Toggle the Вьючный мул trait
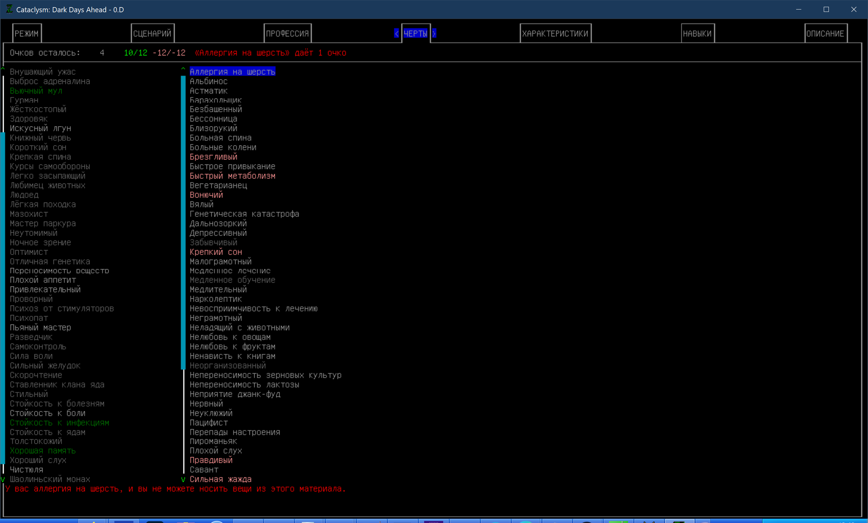The image size is (868, 523). click(x=36, y=91)
